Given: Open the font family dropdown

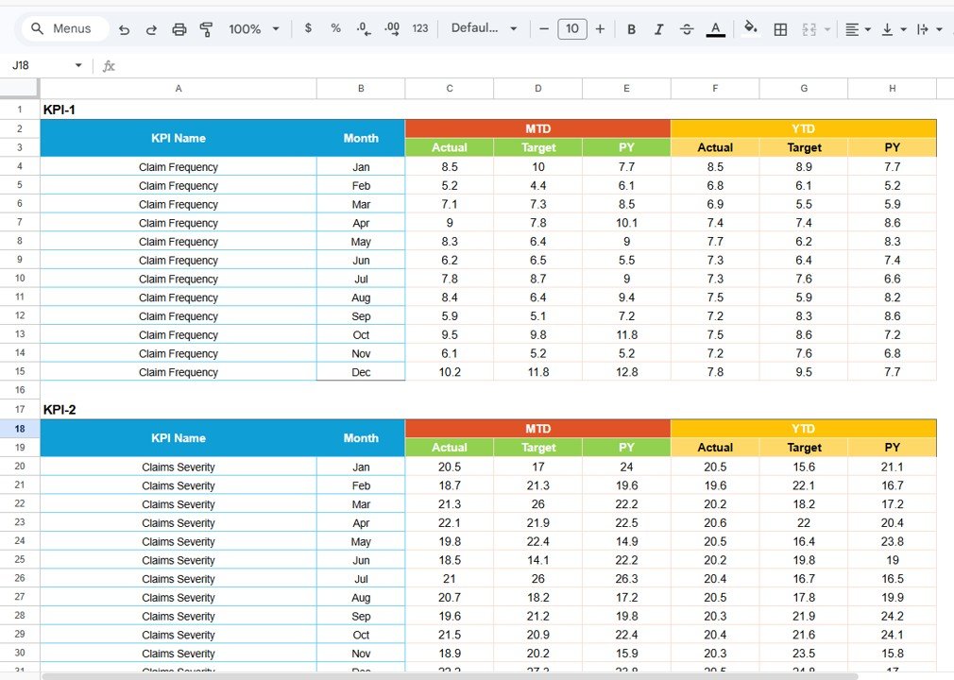Looking at the screenshot, I should [x=484, y=28].
